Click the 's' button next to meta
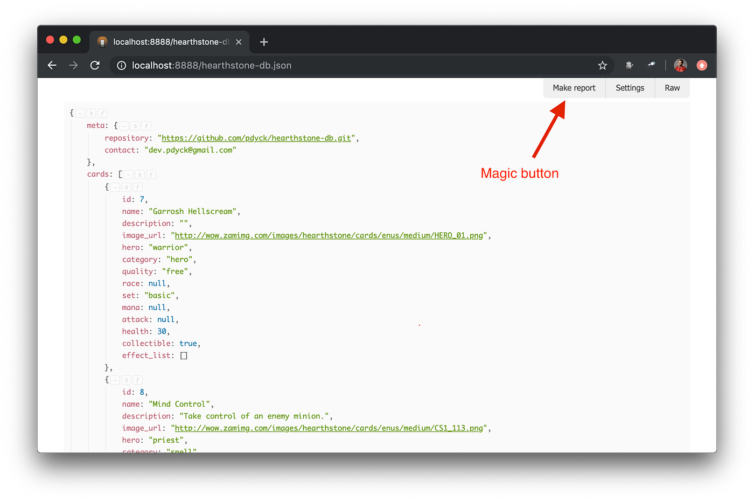The width and height of the screenshot is (754, 502). 135,126
